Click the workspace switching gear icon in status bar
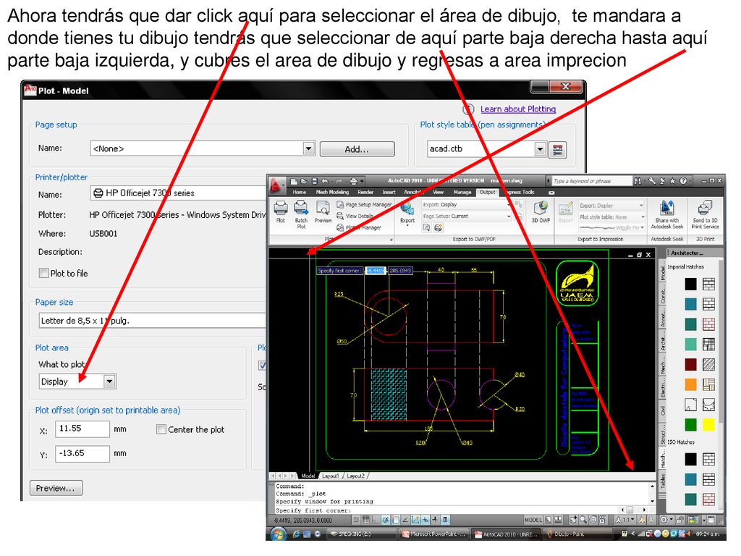 point(664,520)
